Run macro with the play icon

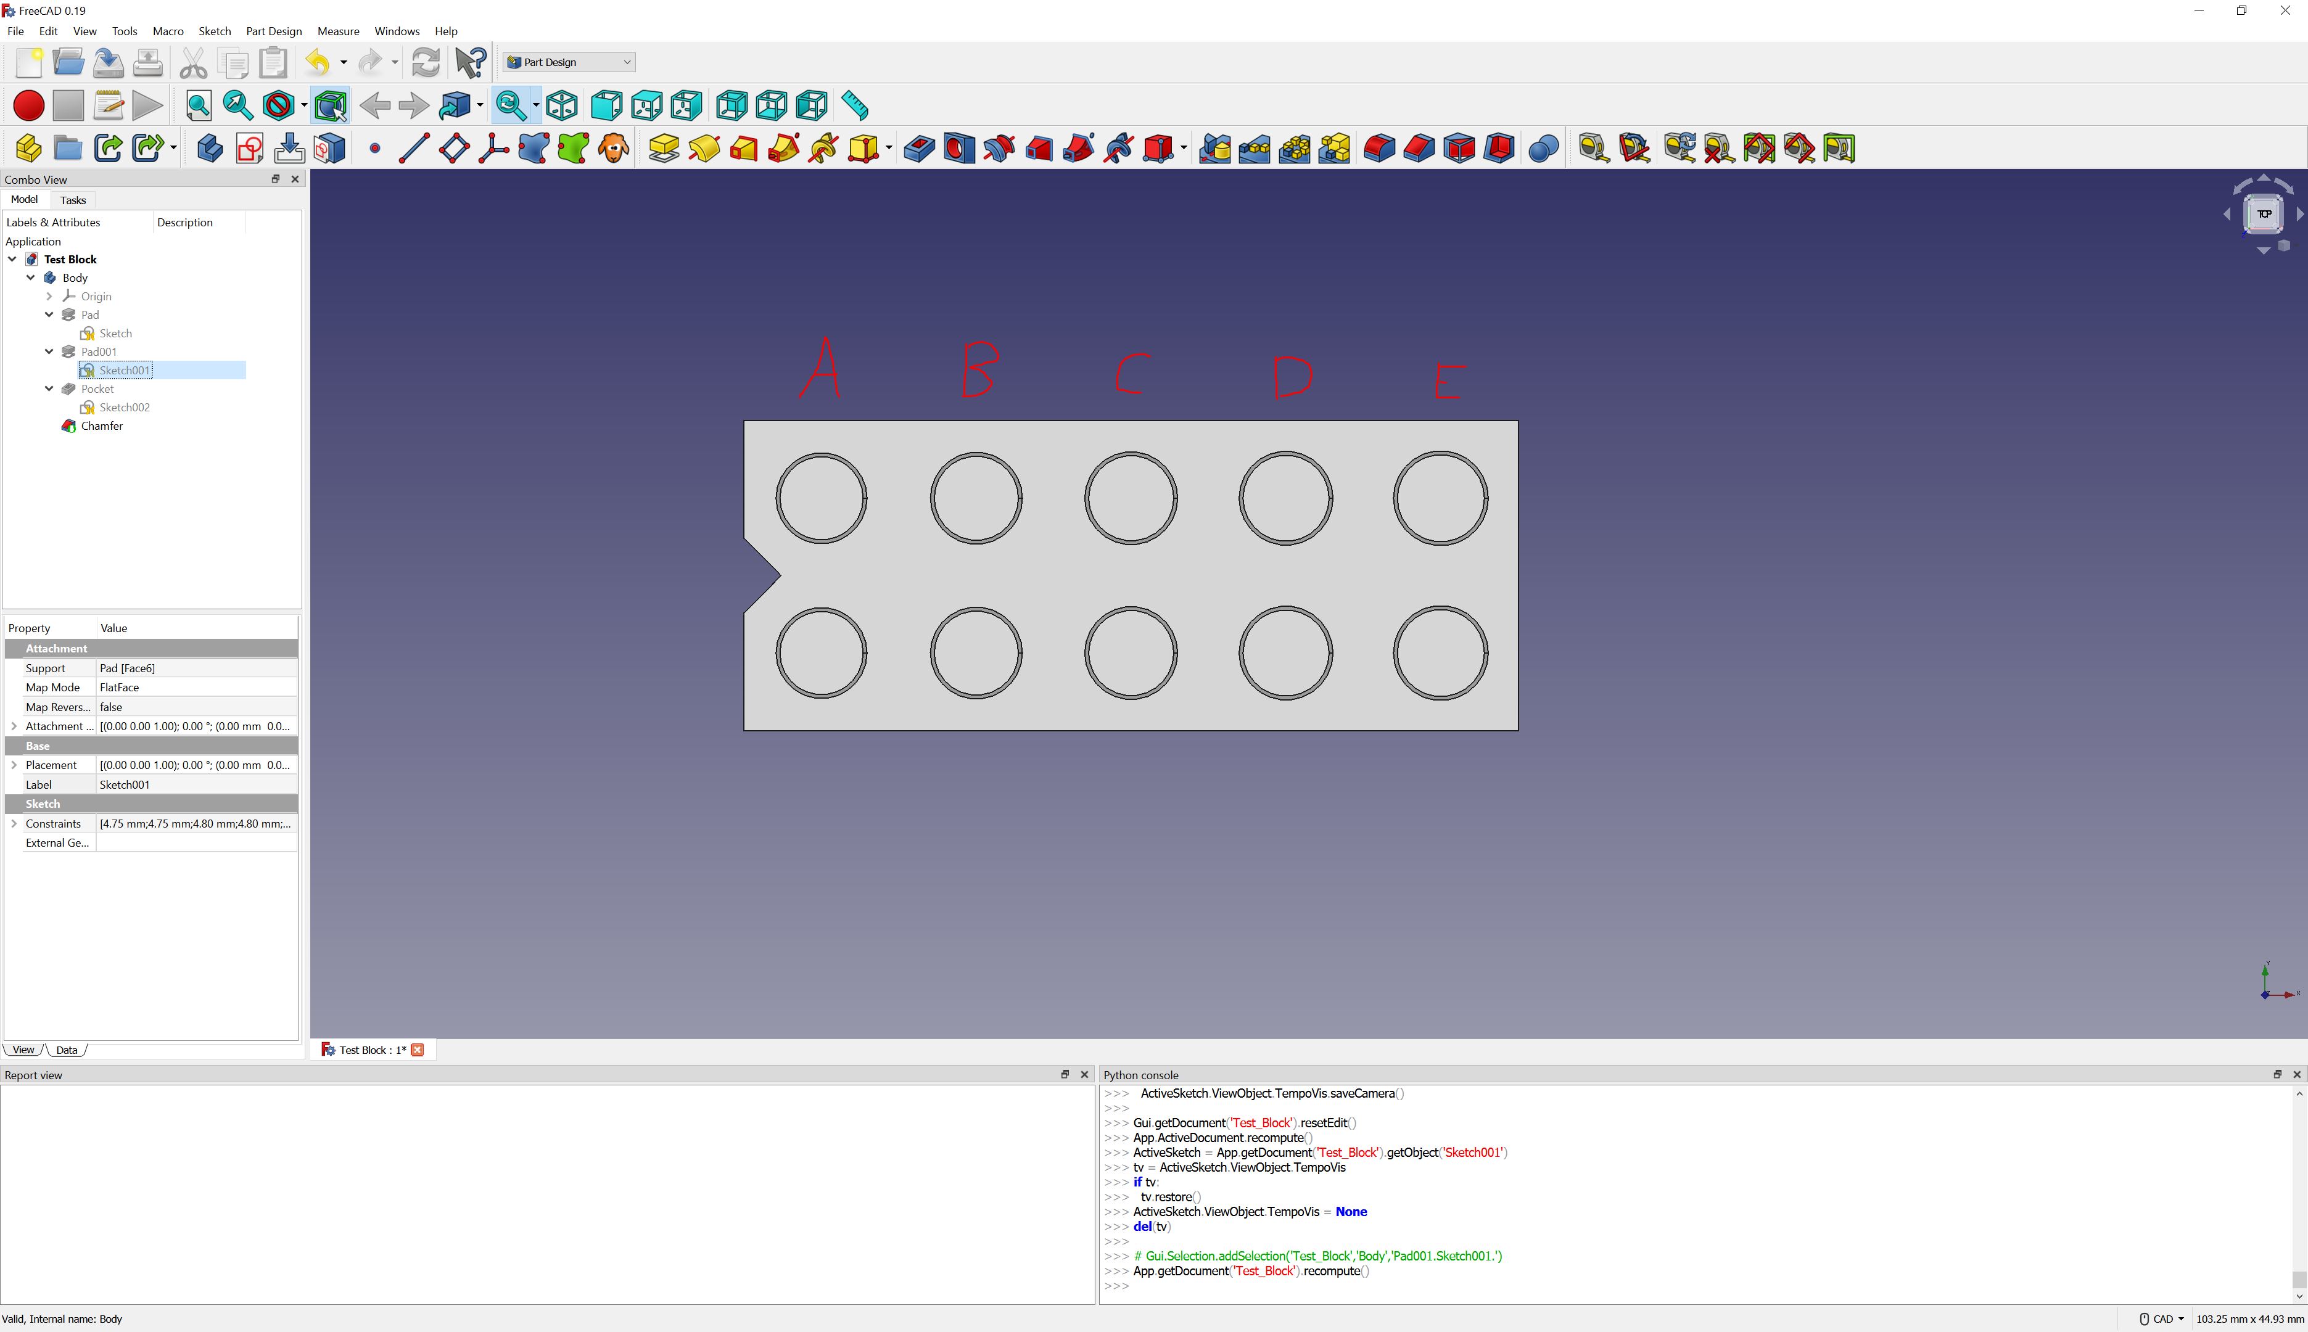coord(147,106)
